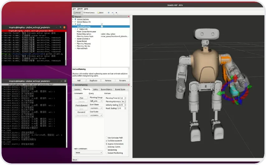Open Planning Group dropdown showing left_arm
This screenshot has width=266, height=165.
(96, 101)
